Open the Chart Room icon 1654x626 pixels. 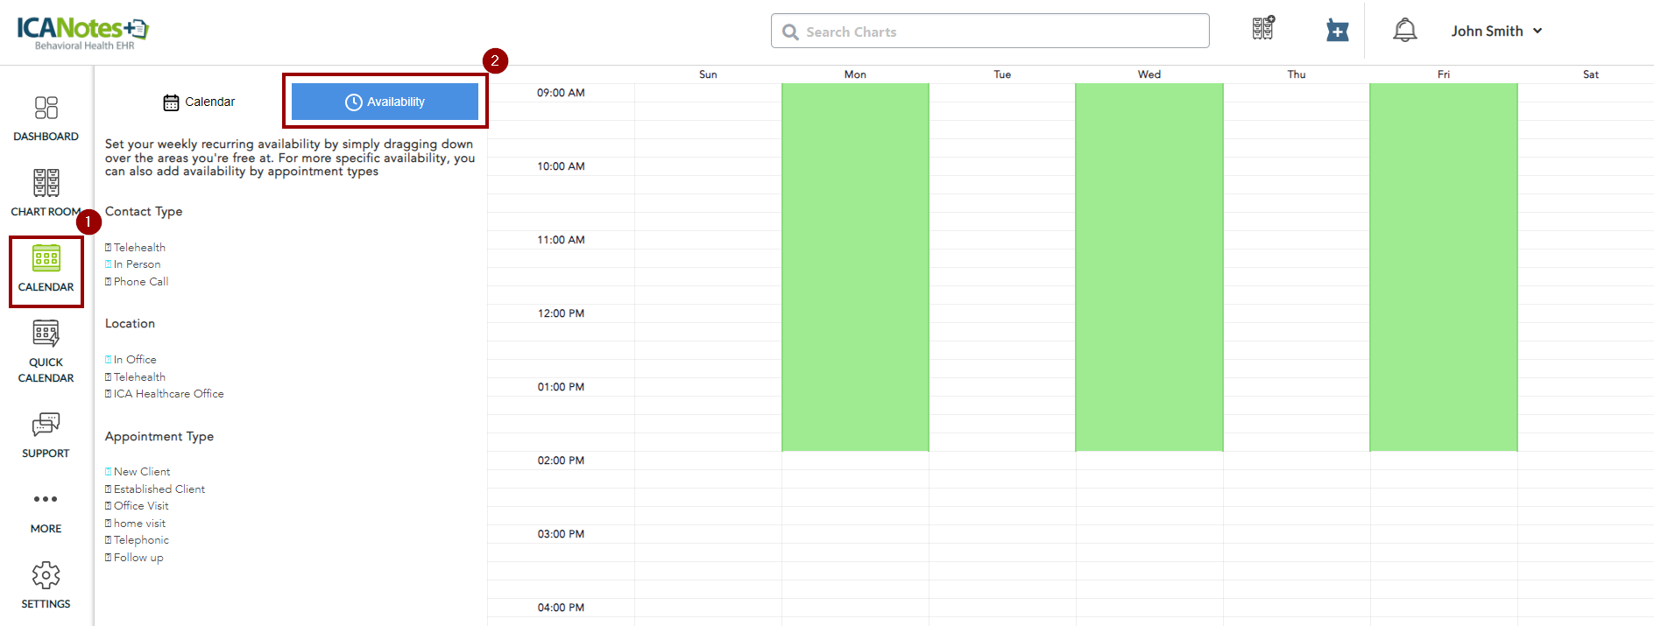(46, 184)
